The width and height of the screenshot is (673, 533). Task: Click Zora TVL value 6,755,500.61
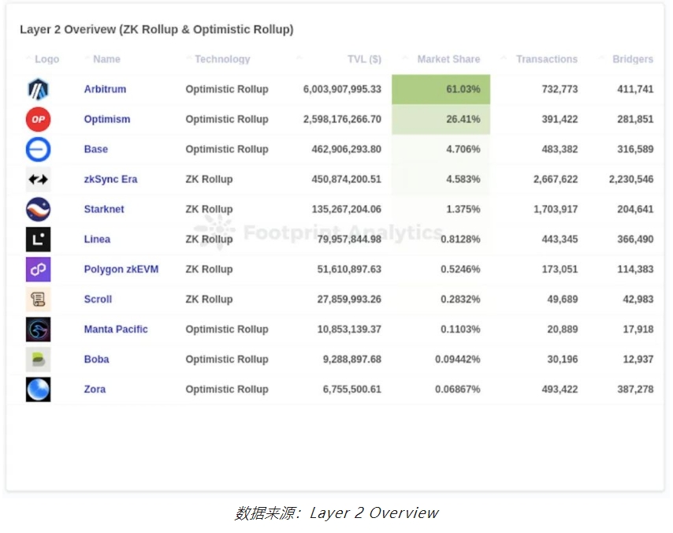point(352,389)
